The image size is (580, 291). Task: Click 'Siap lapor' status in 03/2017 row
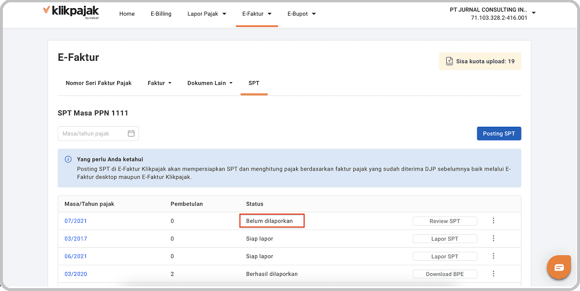click(x=260, y=239)
